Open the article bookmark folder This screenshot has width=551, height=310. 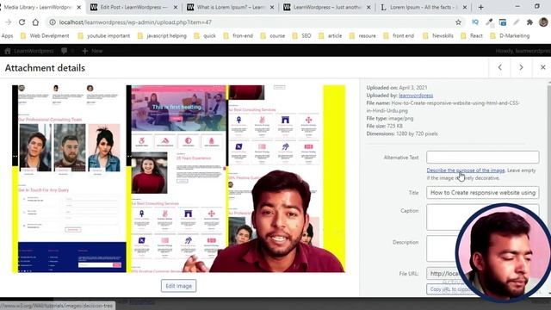(331, 36)
